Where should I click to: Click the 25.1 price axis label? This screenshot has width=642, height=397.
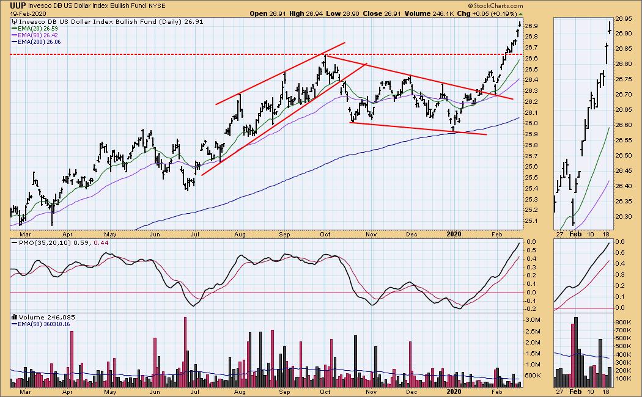pos(531,221)
